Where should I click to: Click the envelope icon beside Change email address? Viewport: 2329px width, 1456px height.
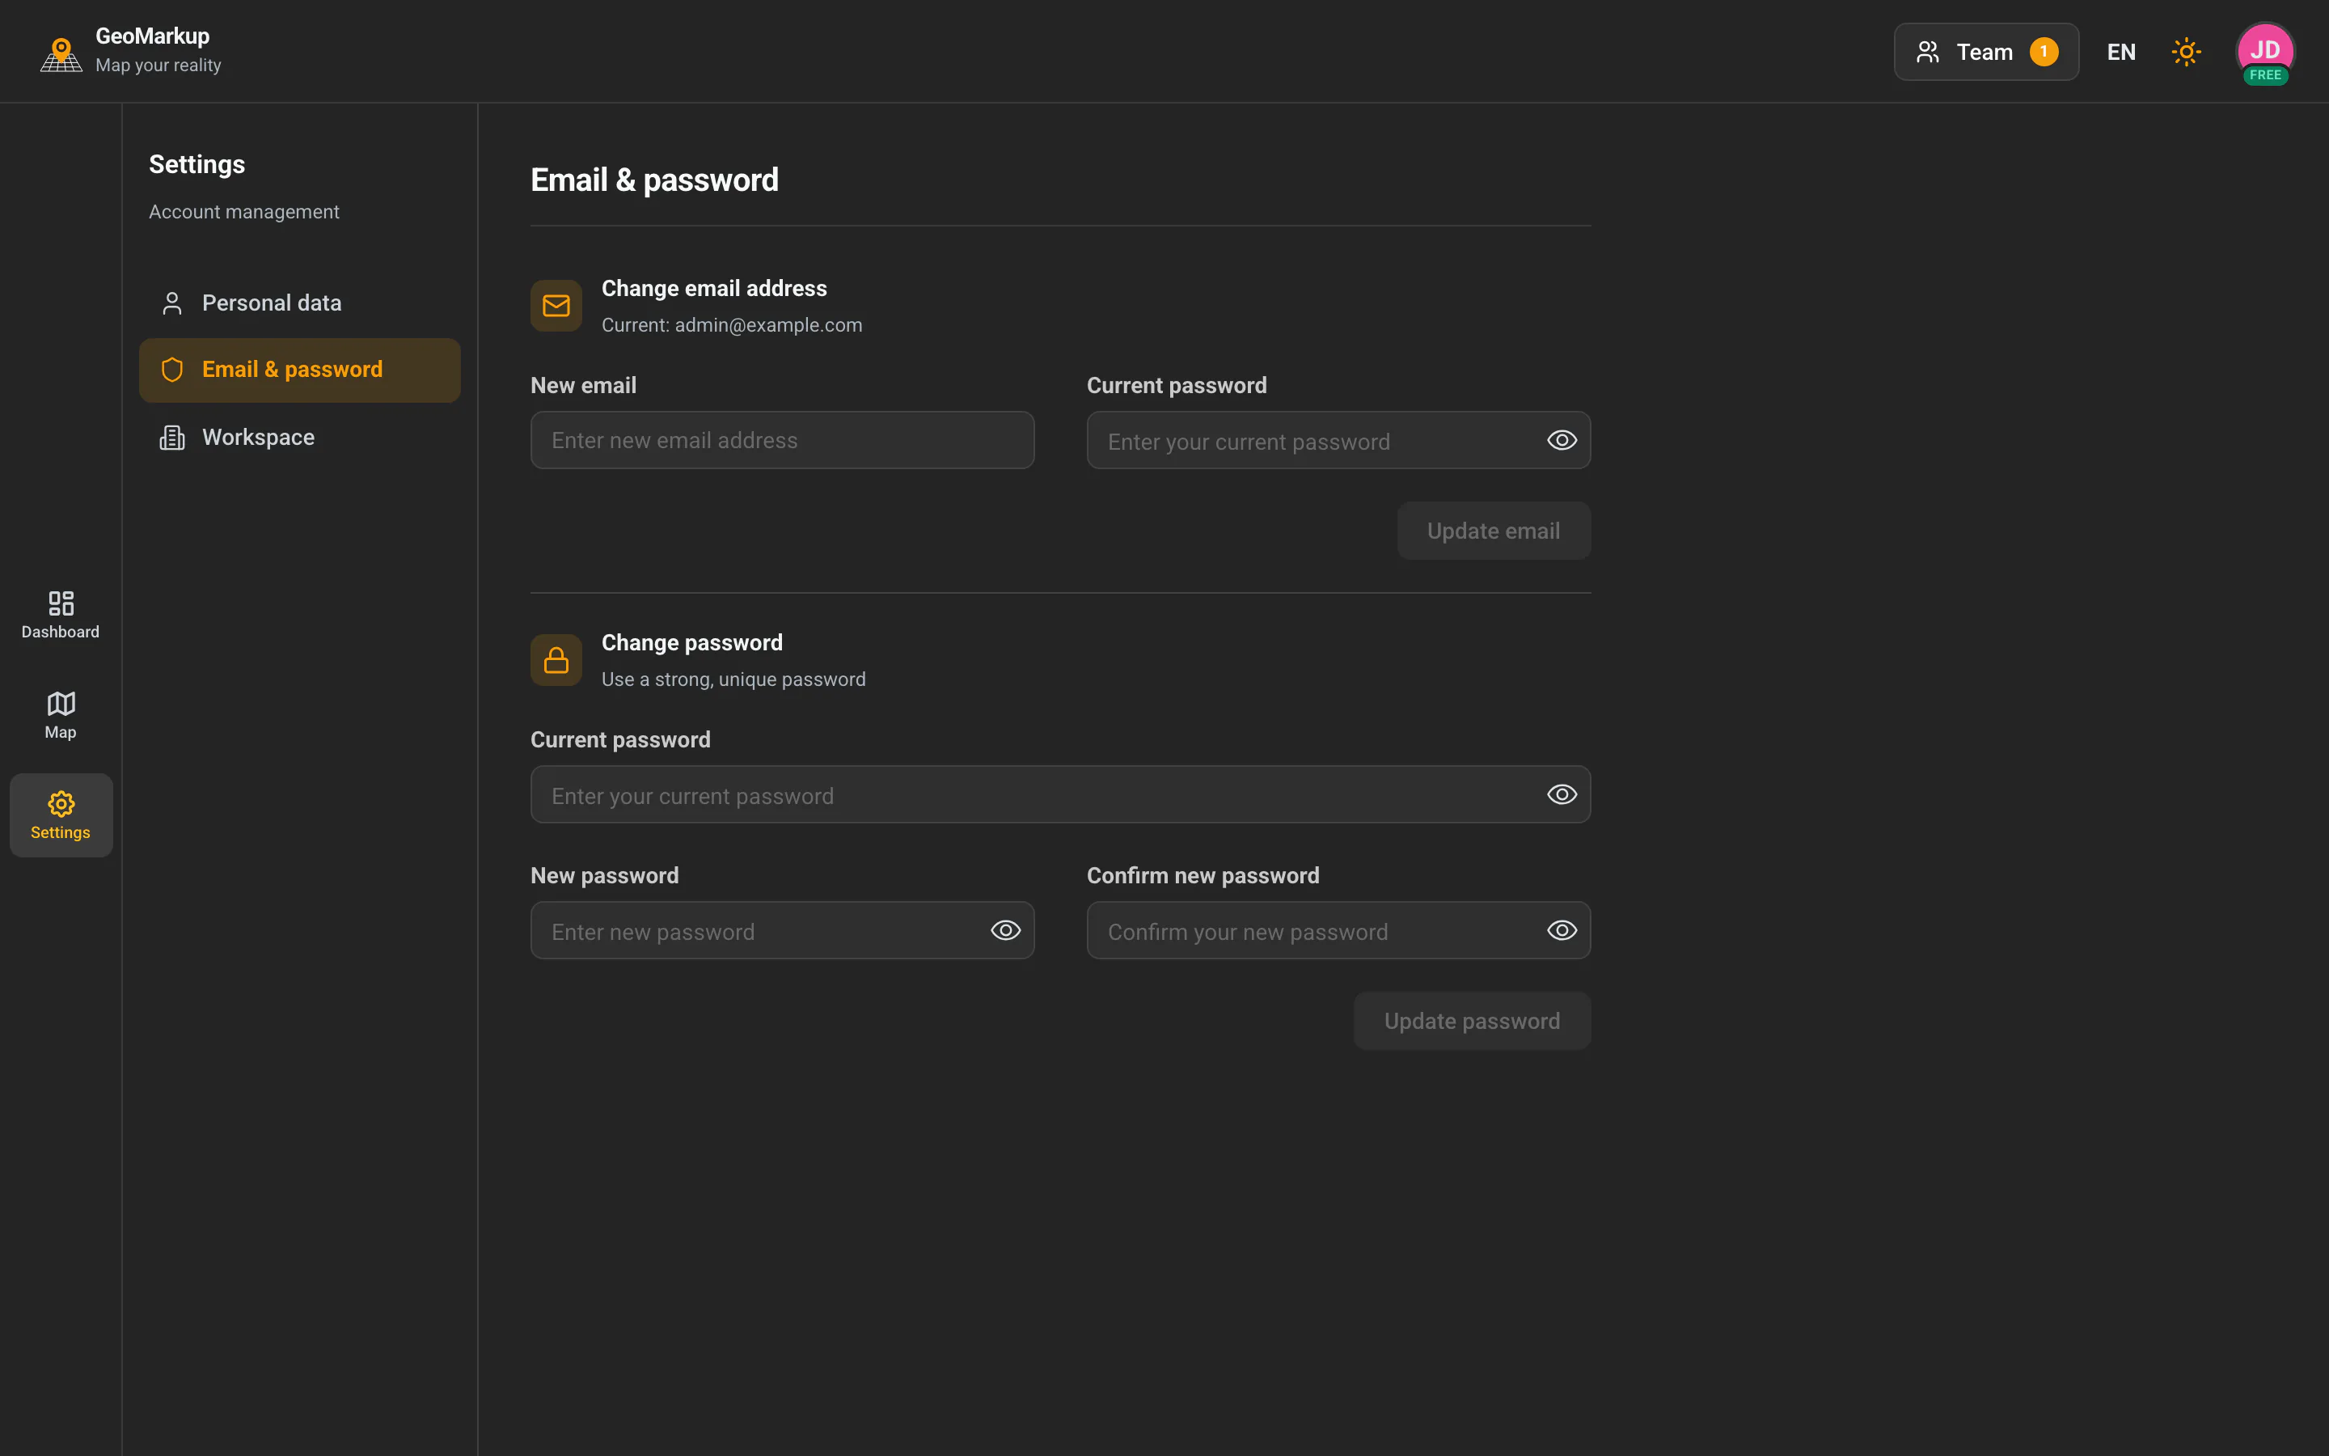tap(556, 307)
